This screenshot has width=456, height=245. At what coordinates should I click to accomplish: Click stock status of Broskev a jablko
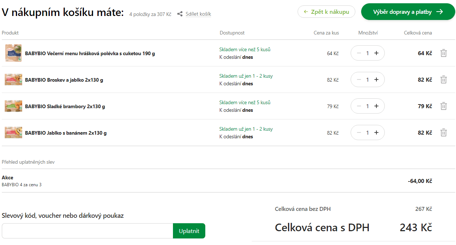246,76
